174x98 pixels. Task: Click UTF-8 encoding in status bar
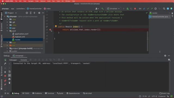pos(154,96)
